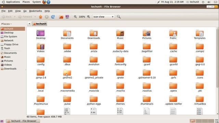Open the File menu
The width and height of the screenshot is (219, 123).
3,11
